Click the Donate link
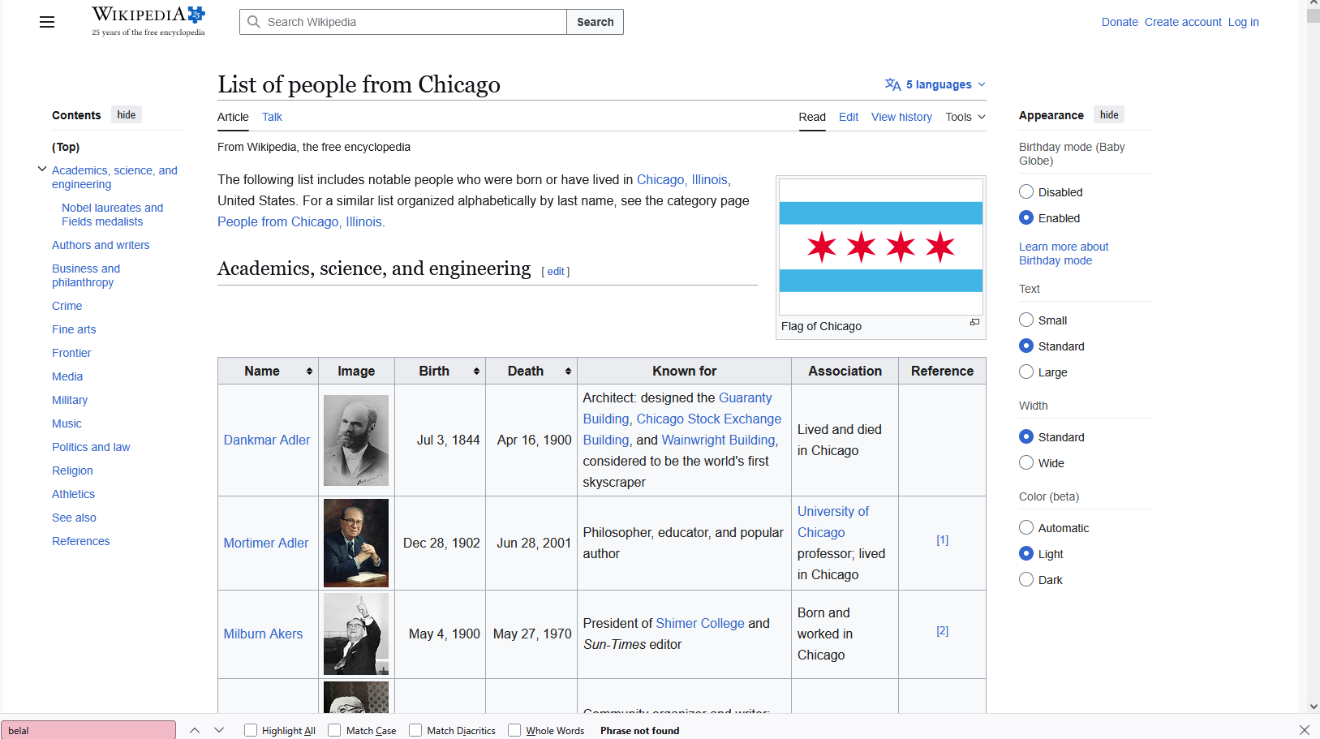 [1120, 22]
